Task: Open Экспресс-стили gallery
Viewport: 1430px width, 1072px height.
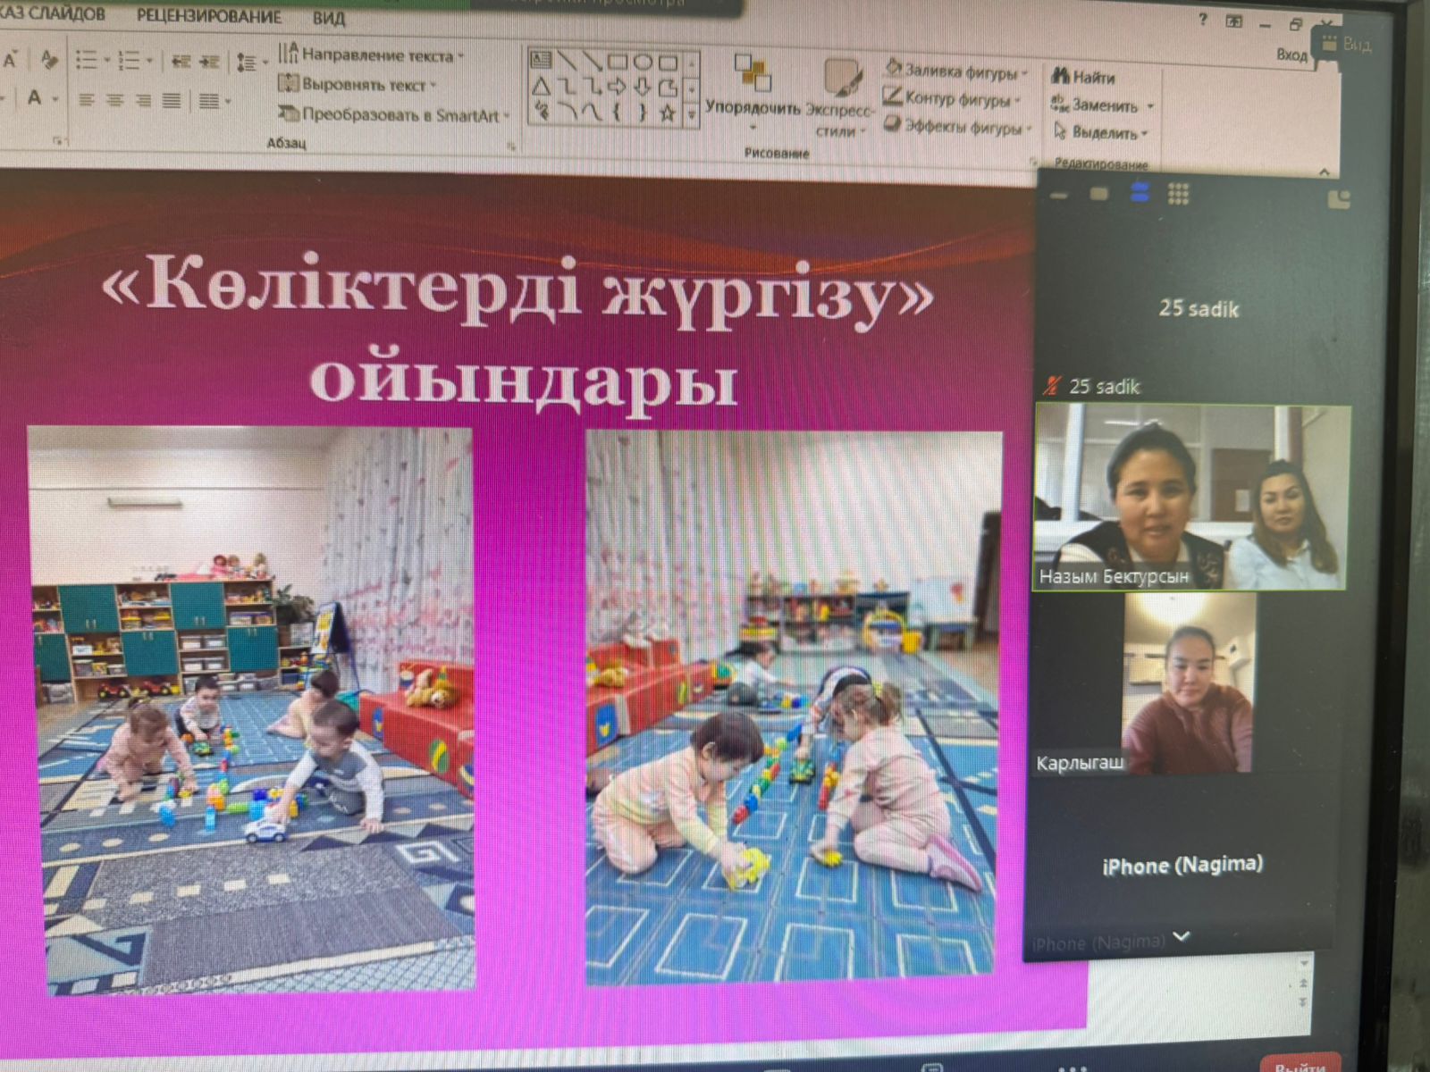Action: point(839,98)
